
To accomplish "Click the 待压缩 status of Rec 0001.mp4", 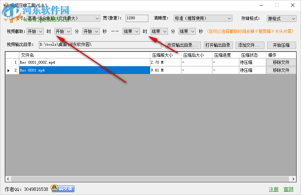I will (x=252, y=70).
